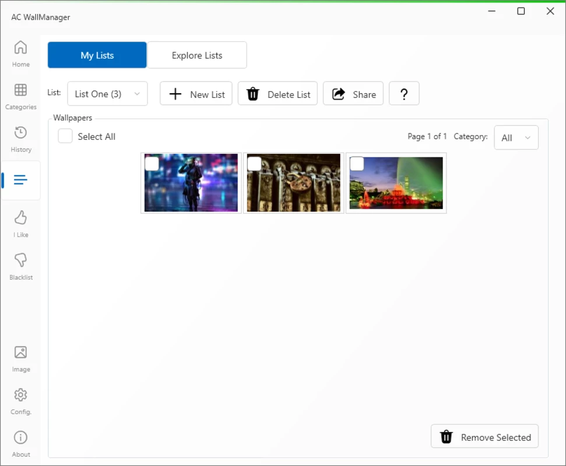Close the AC WallManager window

click(550, 11)
